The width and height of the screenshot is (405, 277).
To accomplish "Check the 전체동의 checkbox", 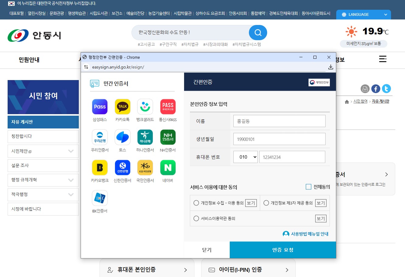I will click(x=309, y=187).
